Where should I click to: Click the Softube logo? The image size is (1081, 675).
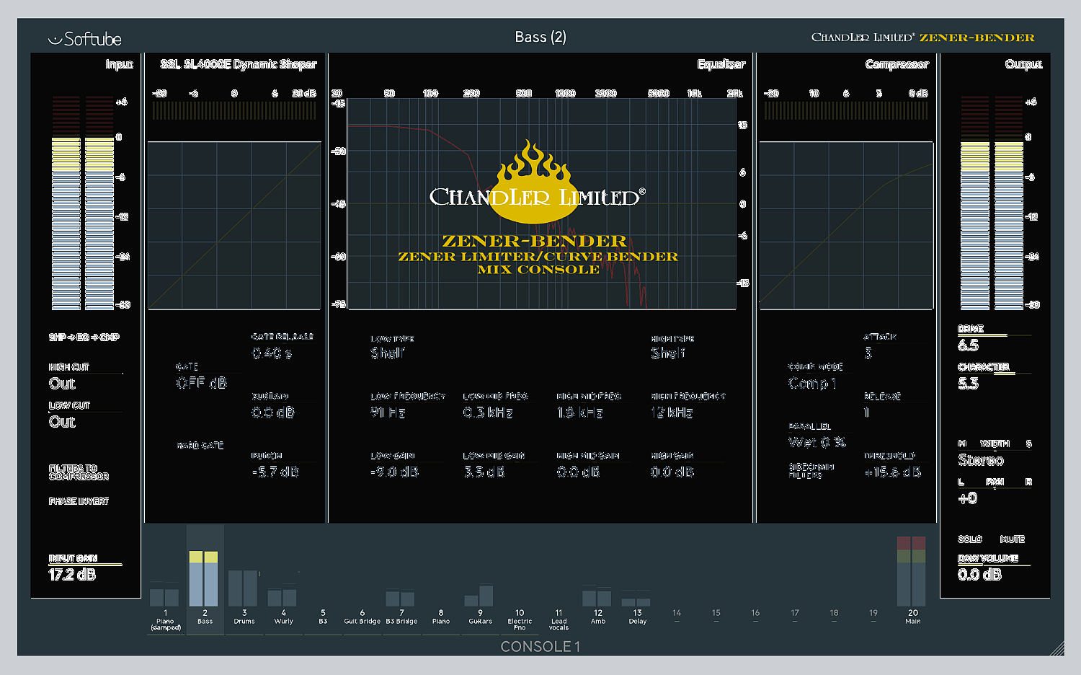pos(84,39)
